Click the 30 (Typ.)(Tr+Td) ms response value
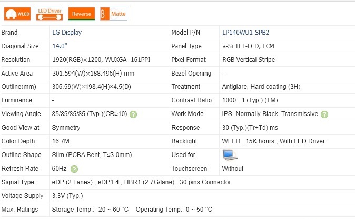Screen dimensions: 355x219 [250, 128]
